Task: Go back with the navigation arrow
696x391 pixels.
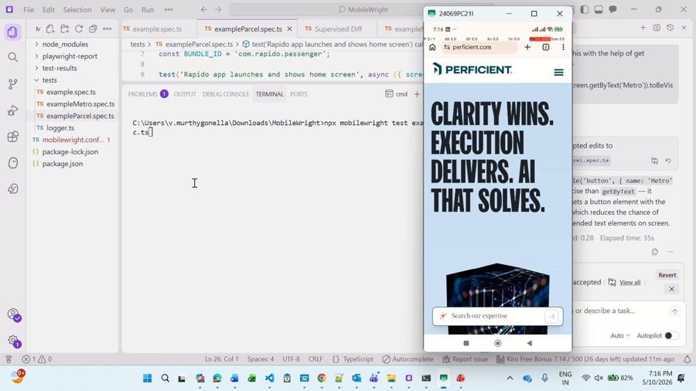Action: 203,9
